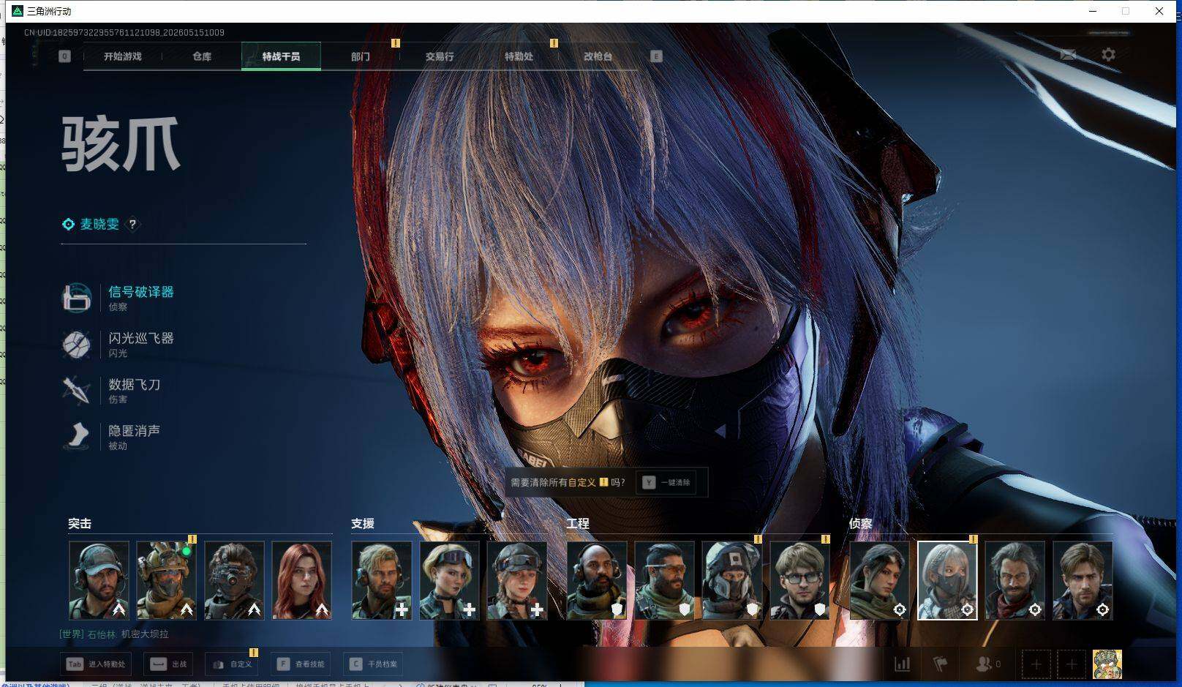
Task: Open the player avatar profile picture
Action: click(1107, 664)
